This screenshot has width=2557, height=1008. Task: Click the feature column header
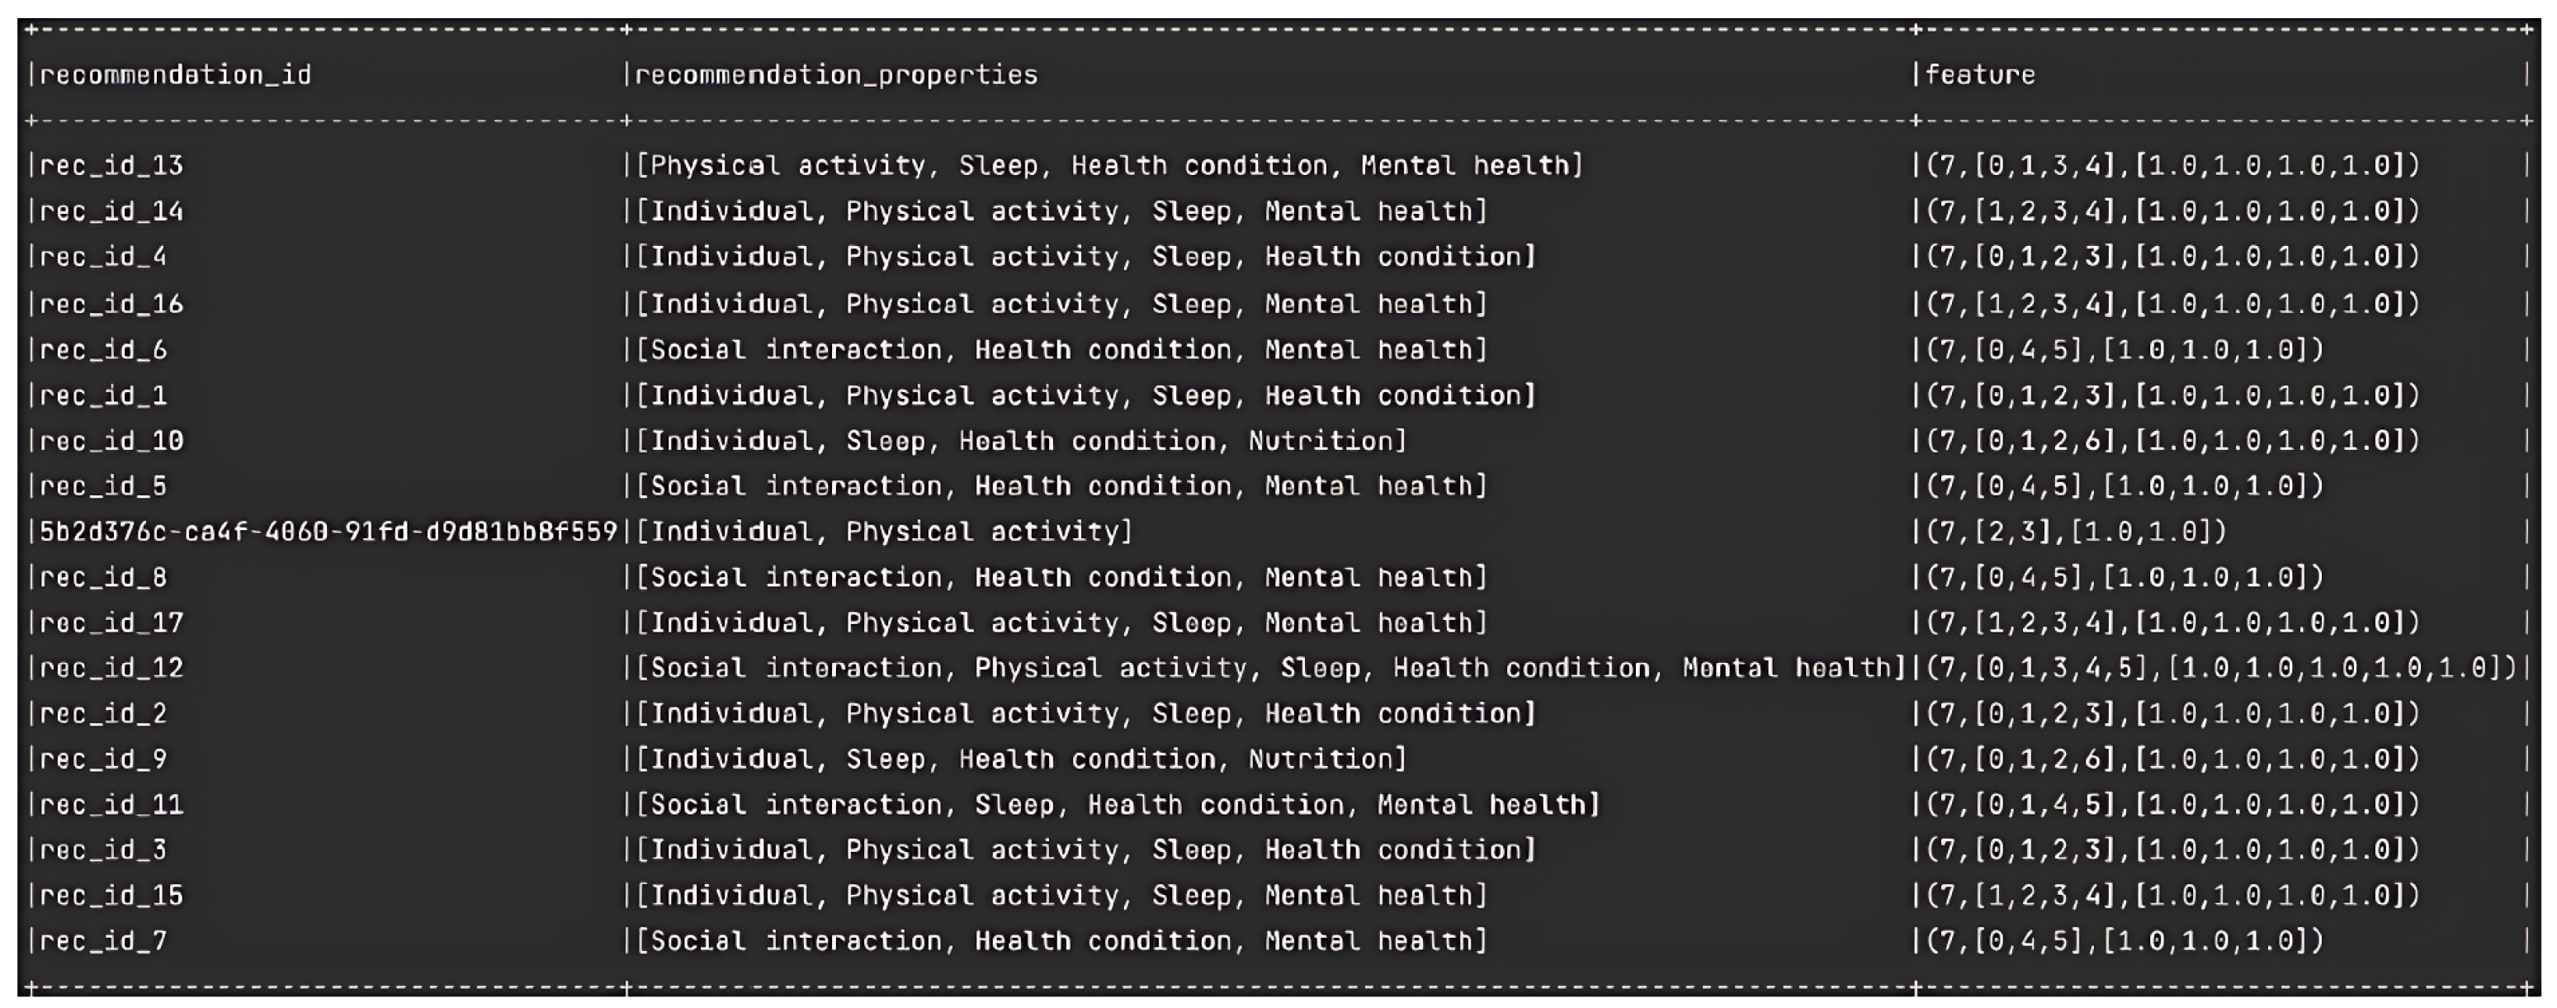tap(1980, 74)
